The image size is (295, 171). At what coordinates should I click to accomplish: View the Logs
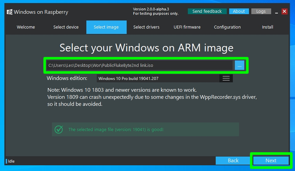tap(261, 11)
